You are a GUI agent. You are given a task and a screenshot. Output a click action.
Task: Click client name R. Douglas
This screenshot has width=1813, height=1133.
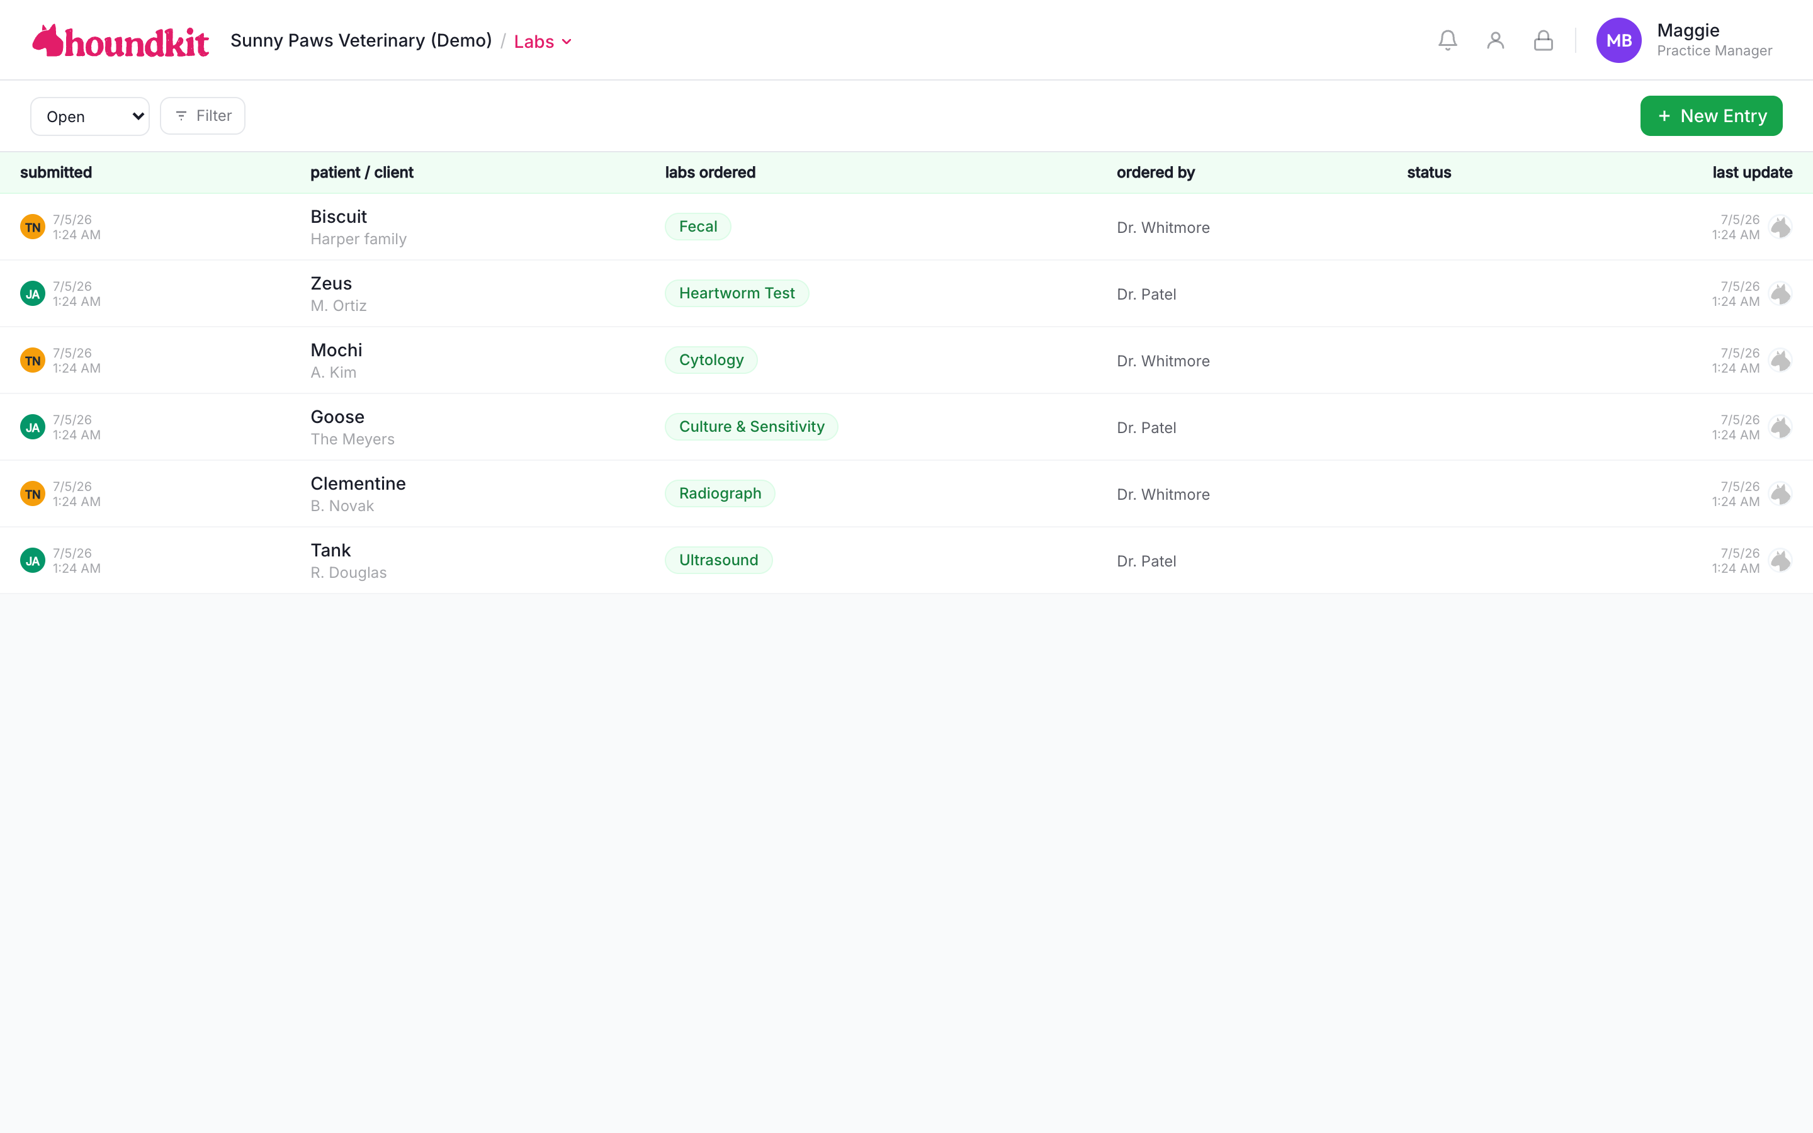tap(348, 573)
